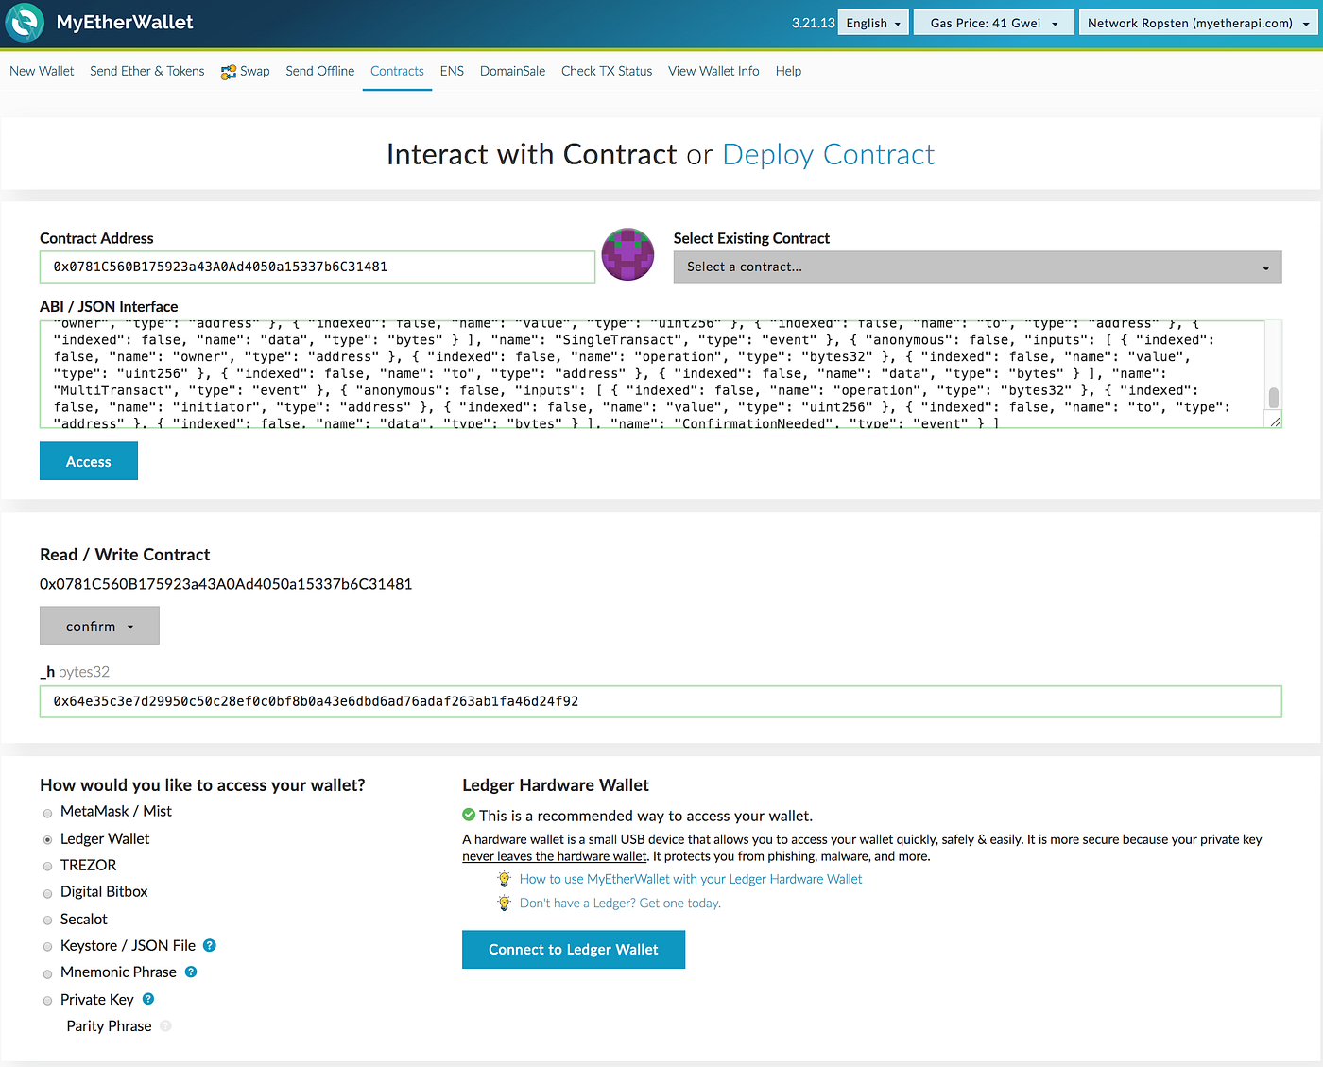This screenshot has width=1323, height=1067.
Task: Click the contract address under Read / Write Contract
Action: pyautogui.click(x=226, y=584)
